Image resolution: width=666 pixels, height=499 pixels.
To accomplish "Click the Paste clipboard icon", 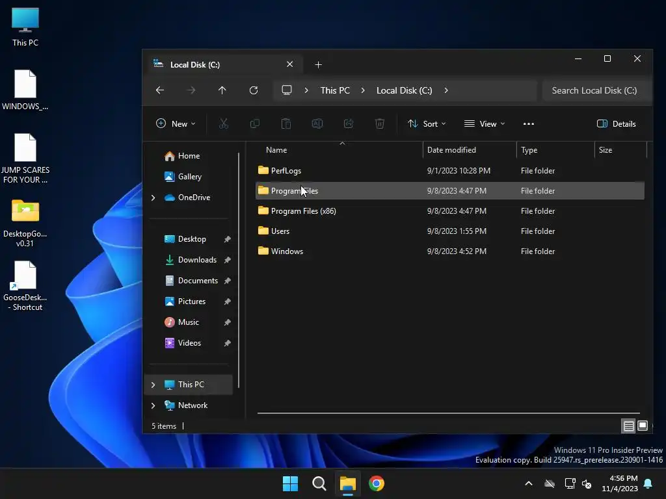I will click(286, 123).
